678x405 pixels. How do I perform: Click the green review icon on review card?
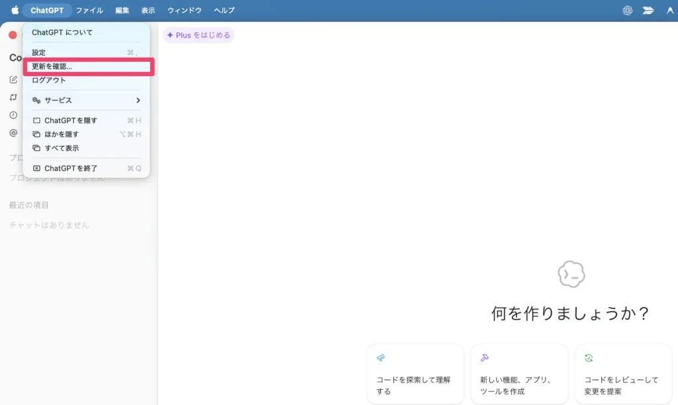point(589,358)
